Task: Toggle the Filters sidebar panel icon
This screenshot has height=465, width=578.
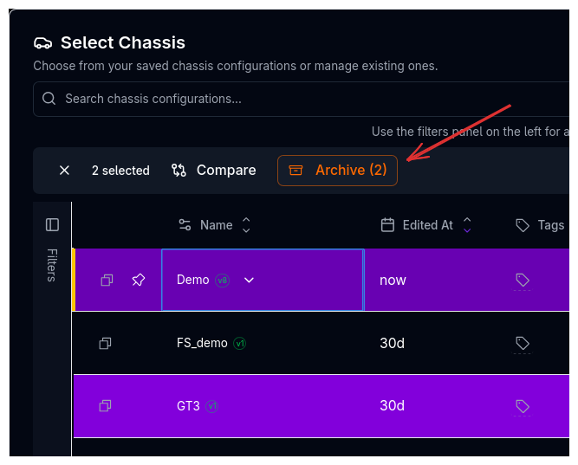Action: pyautogui.click(x=52, y=225)
